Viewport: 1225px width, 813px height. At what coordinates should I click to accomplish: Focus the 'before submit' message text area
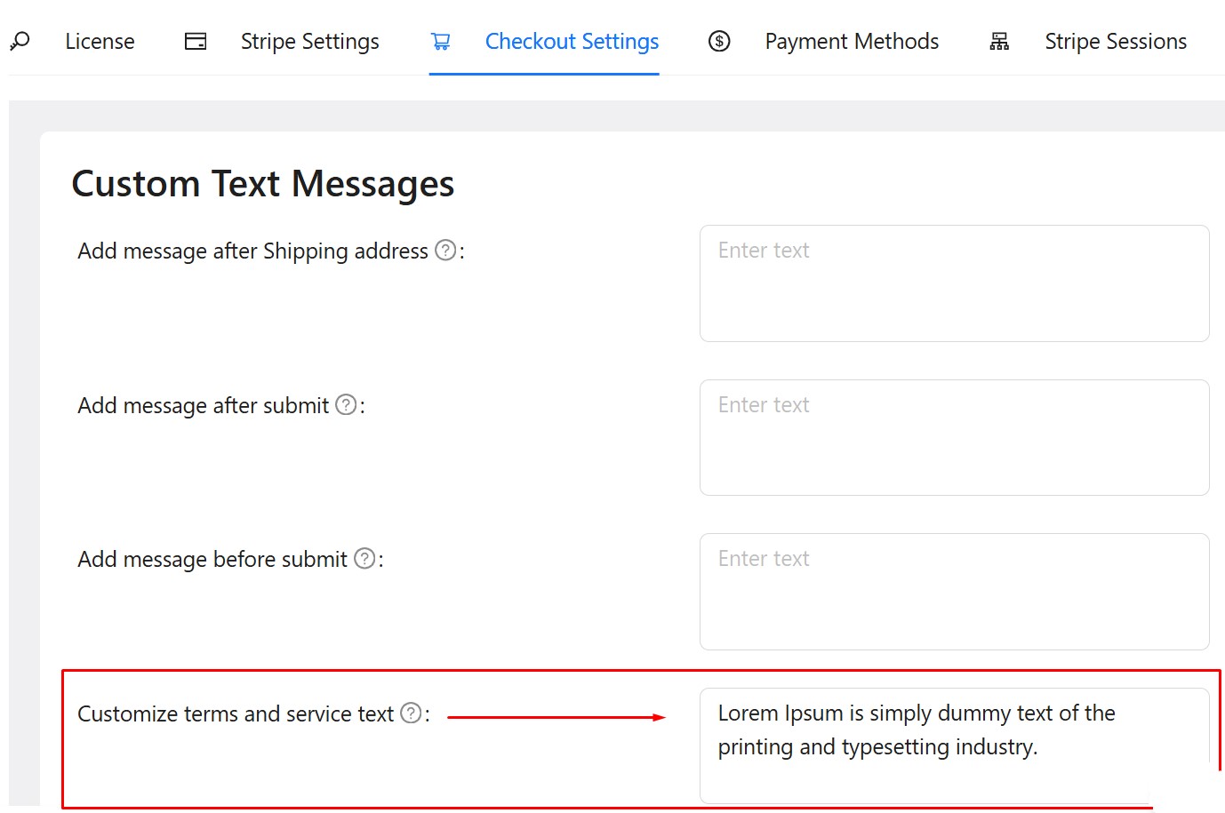(954, 591)
